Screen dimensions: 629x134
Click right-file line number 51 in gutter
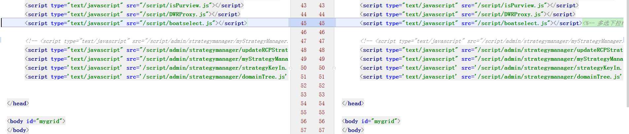[x=322, y=77]
